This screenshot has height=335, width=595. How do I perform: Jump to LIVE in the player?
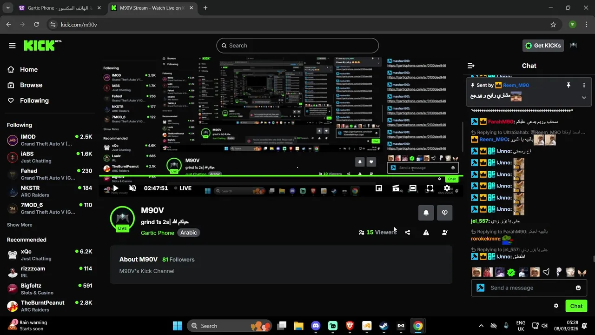pos(183,188)
